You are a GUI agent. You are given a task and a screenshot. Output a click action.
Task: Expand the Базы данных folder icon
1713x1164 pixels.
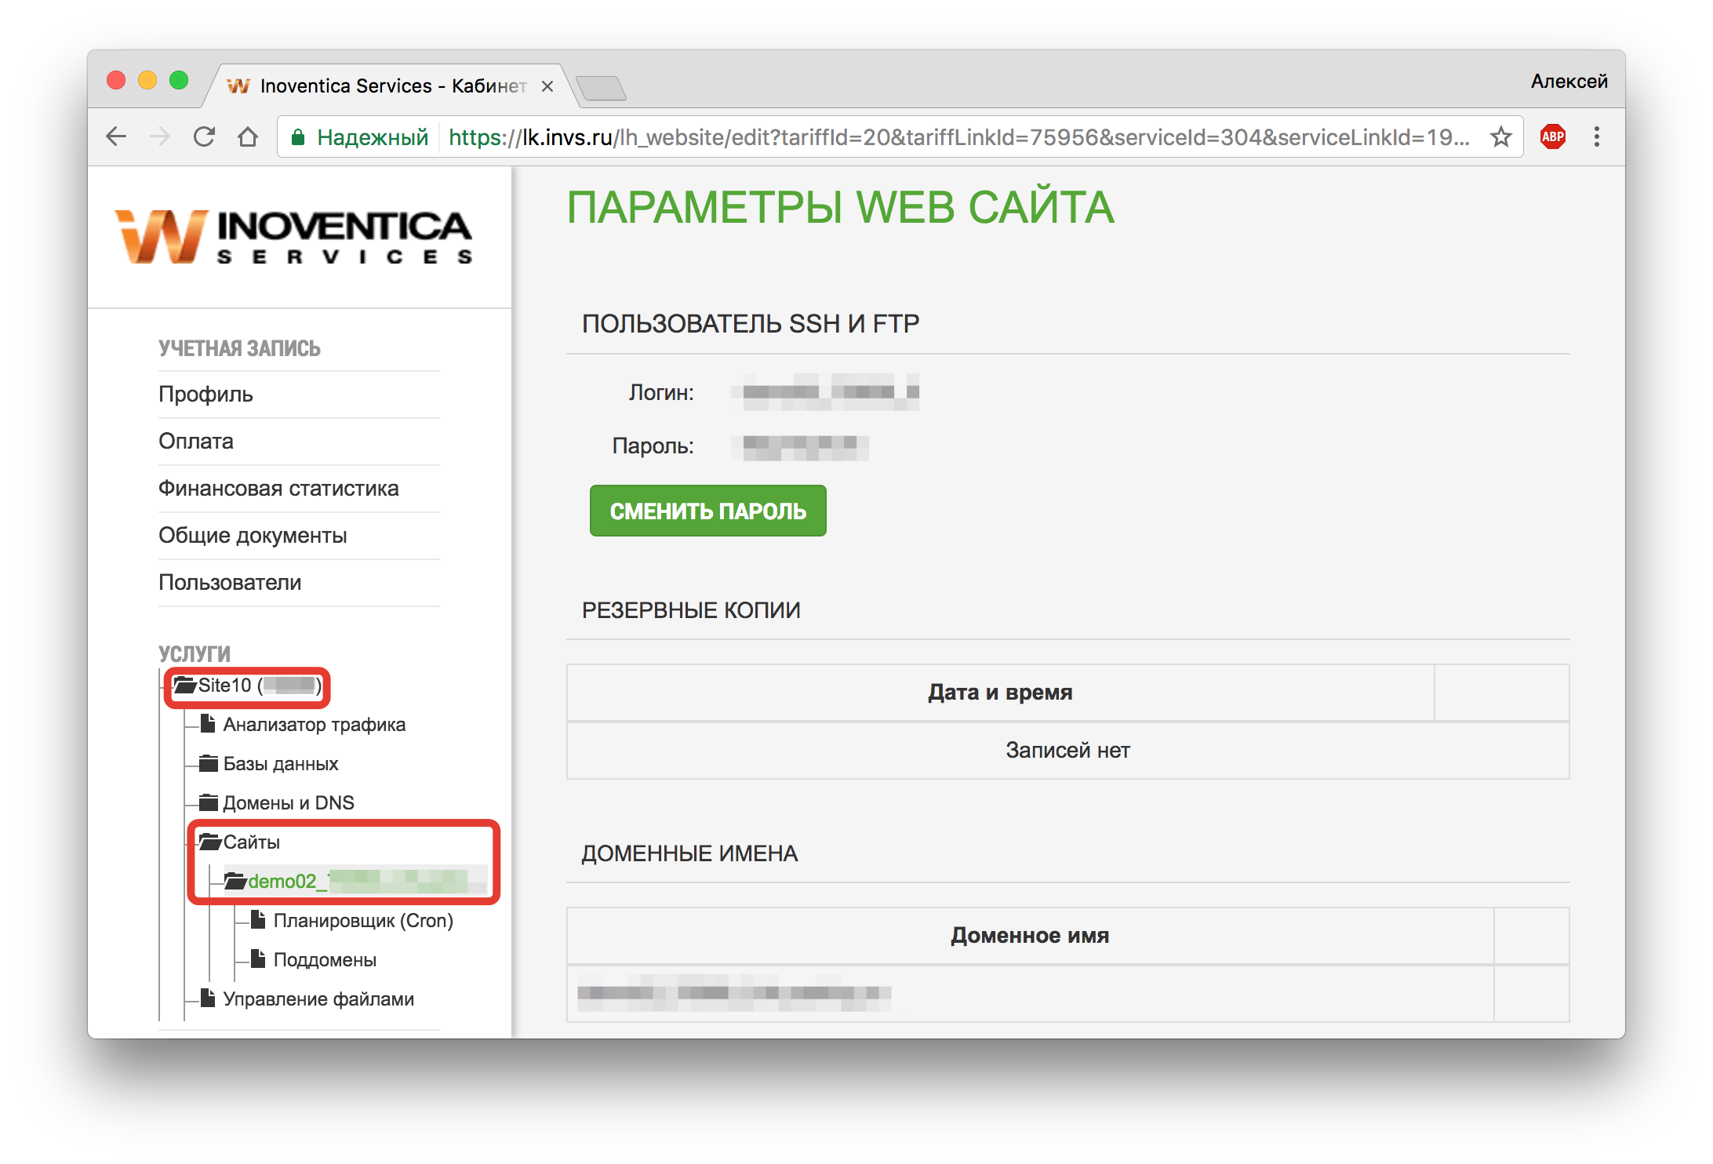[209, 762]
